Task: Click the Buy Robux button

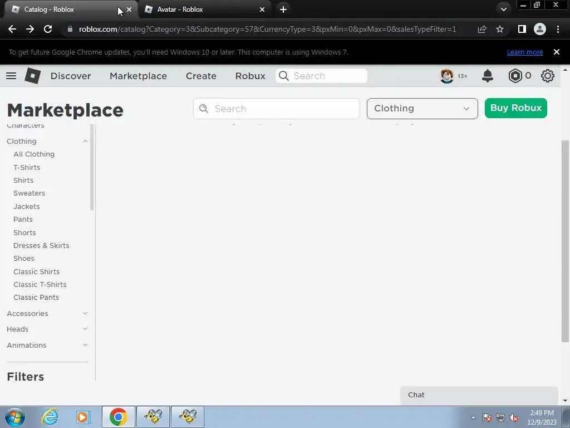Action: point(516,108)
